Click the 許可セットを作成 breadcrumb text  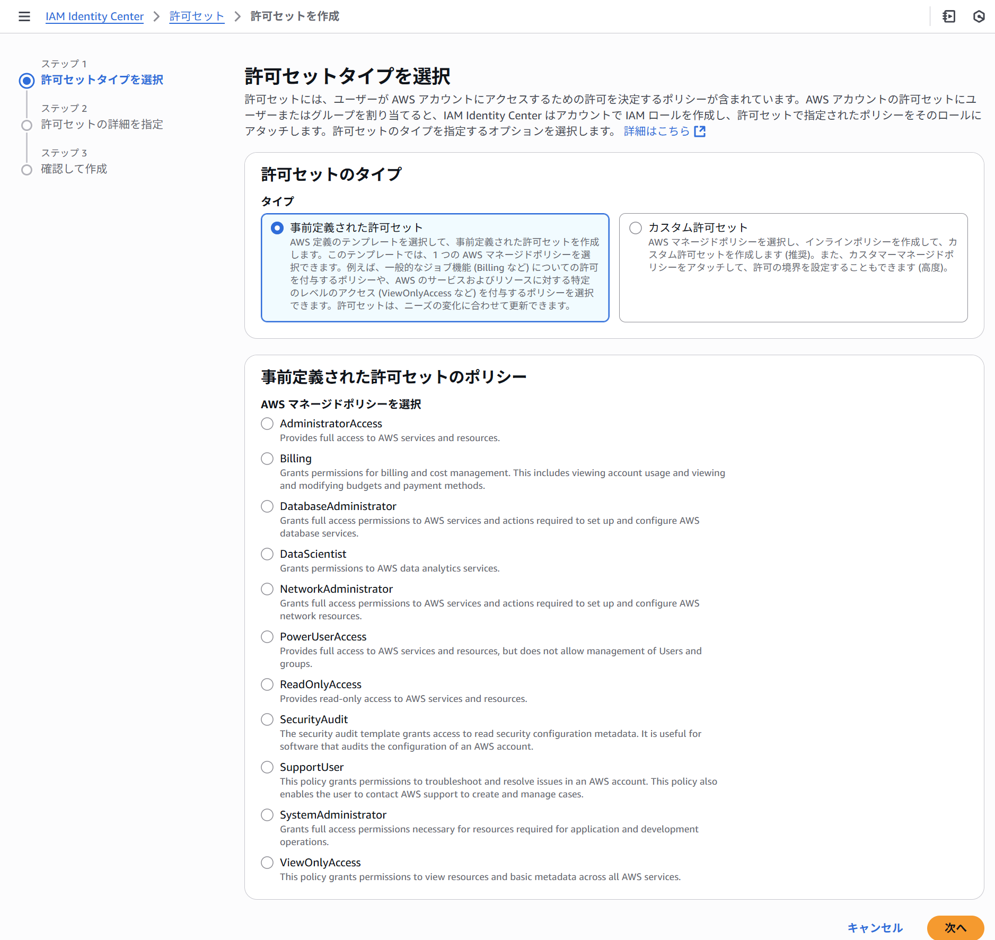point(295,16)
